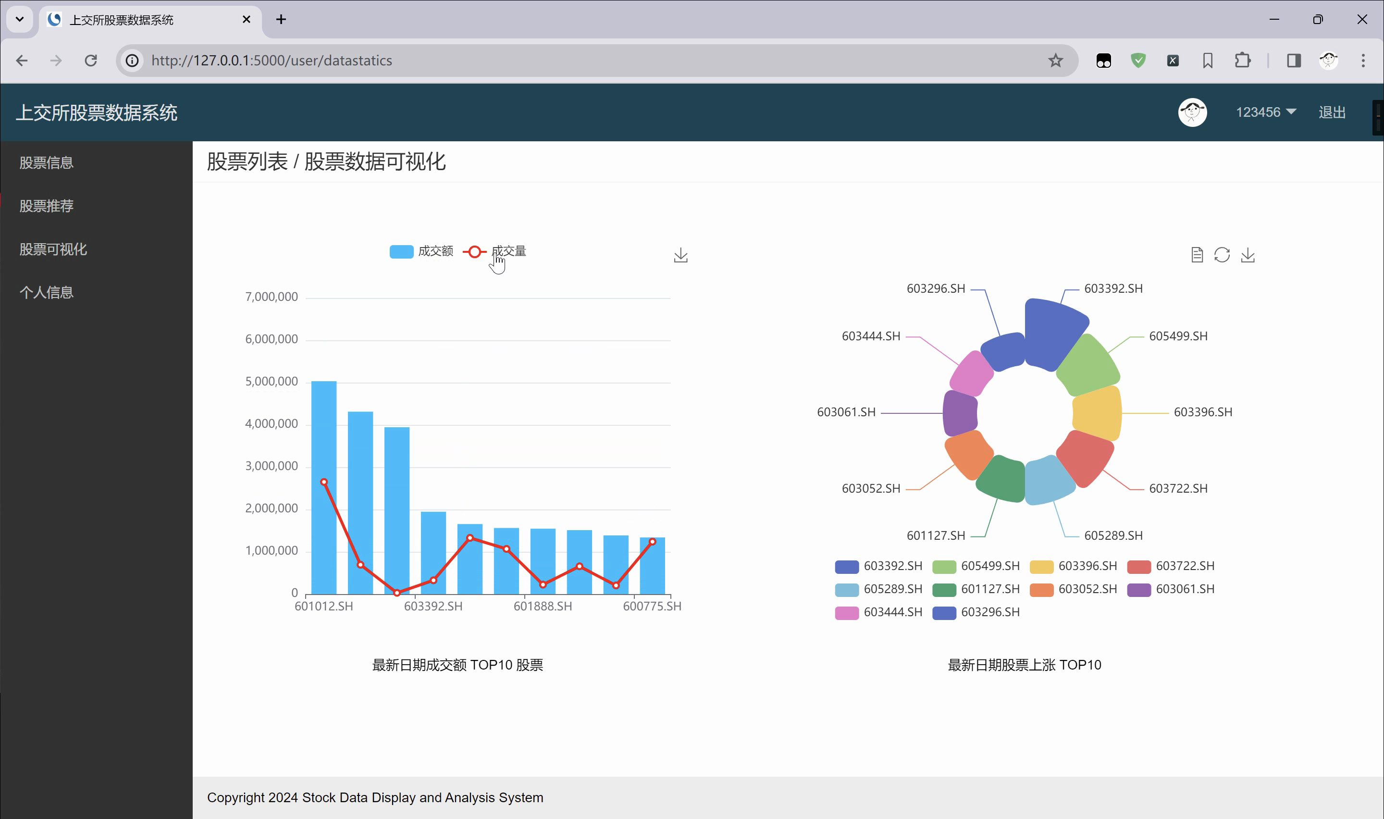Screen dimensions: 1384x819
Task: Open Chrome's three-dot menu
Action: pyautogui.click(x=1362, y=60)
